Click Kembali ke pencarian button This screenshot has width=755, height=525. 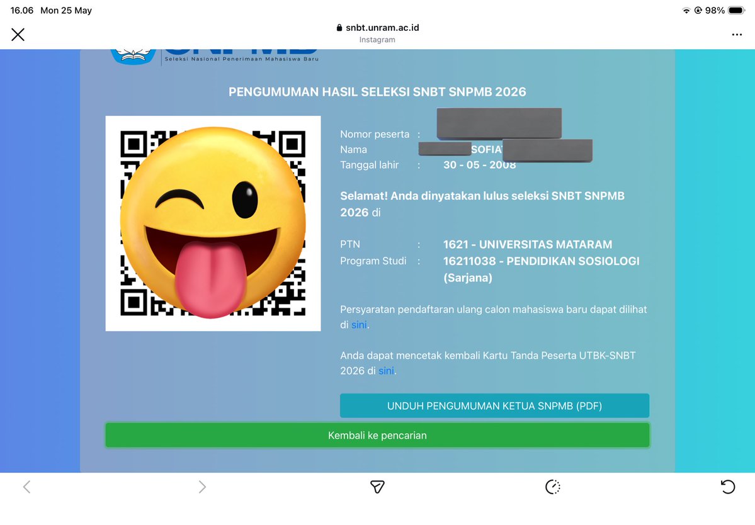pos(378,436)
